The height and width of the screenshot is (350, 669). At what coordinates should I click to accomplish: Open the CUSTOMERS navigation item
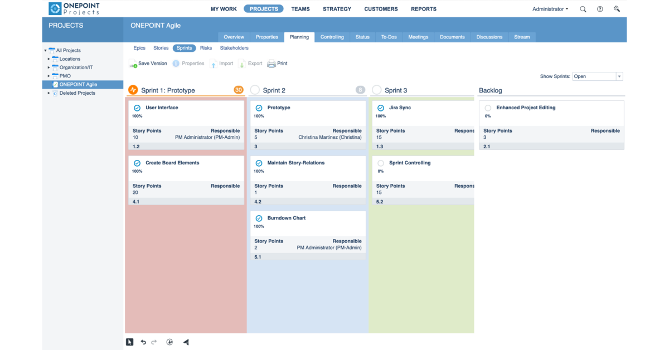pyautogui.click(x=381, y=9)
